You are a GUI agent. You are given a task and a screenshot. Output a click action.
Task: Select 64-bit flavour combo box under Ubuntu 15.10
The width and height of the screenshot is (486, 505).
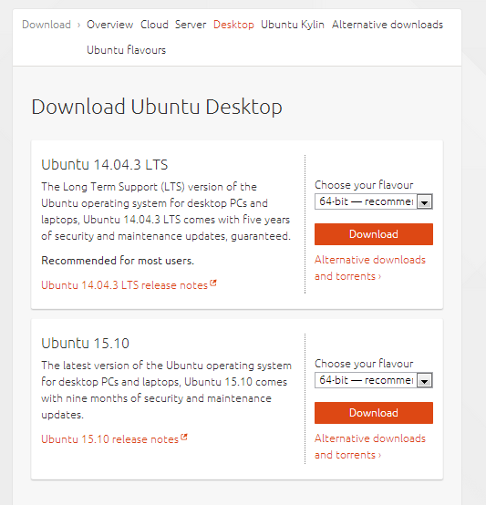tap(374, 380)
